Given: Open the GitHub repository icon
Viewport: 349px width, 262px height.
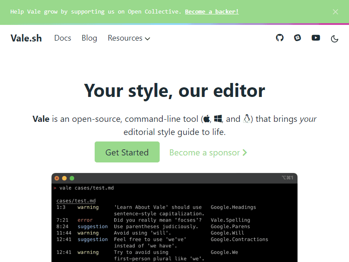Looking at the screenshot, I should click(x=280, y=38).
